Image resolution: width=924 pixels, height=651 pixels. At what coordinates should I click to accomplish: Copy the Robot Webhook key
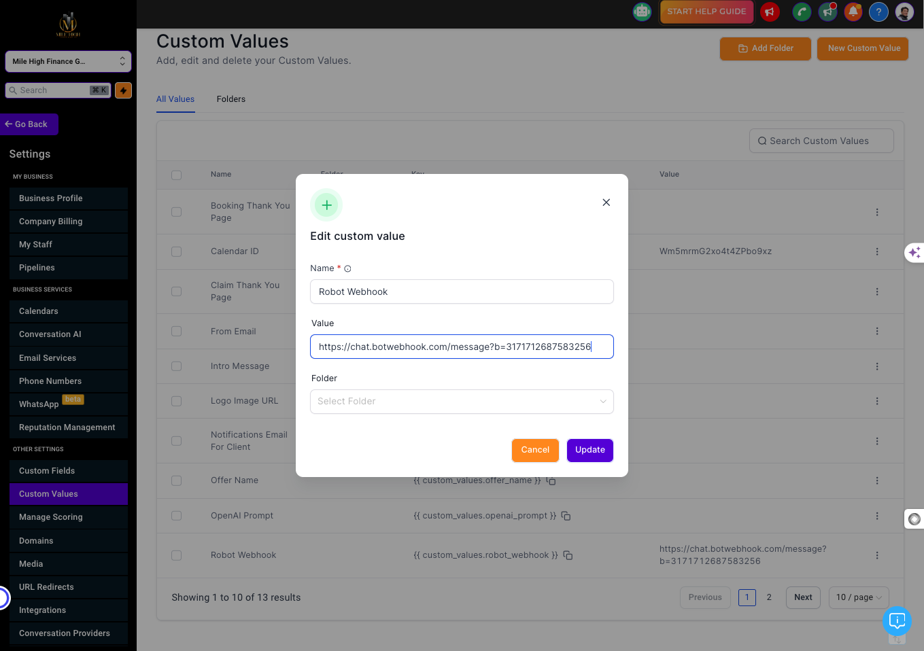coord(568,555)
